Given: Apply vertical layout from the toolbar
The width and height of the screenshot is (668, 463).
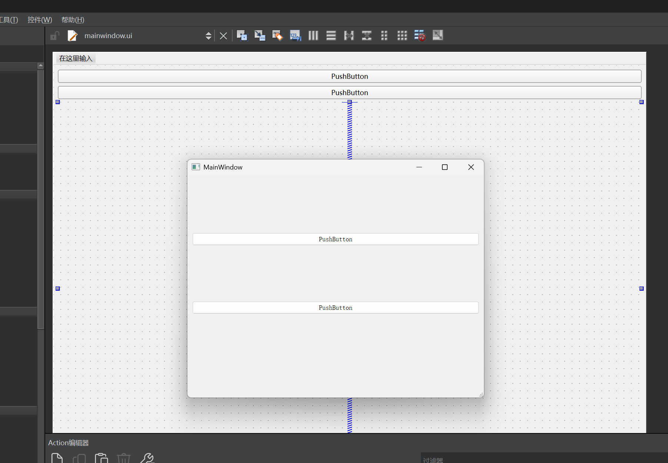Looking at the screenshot, I should pyautogui.click(x=331, y=35).
